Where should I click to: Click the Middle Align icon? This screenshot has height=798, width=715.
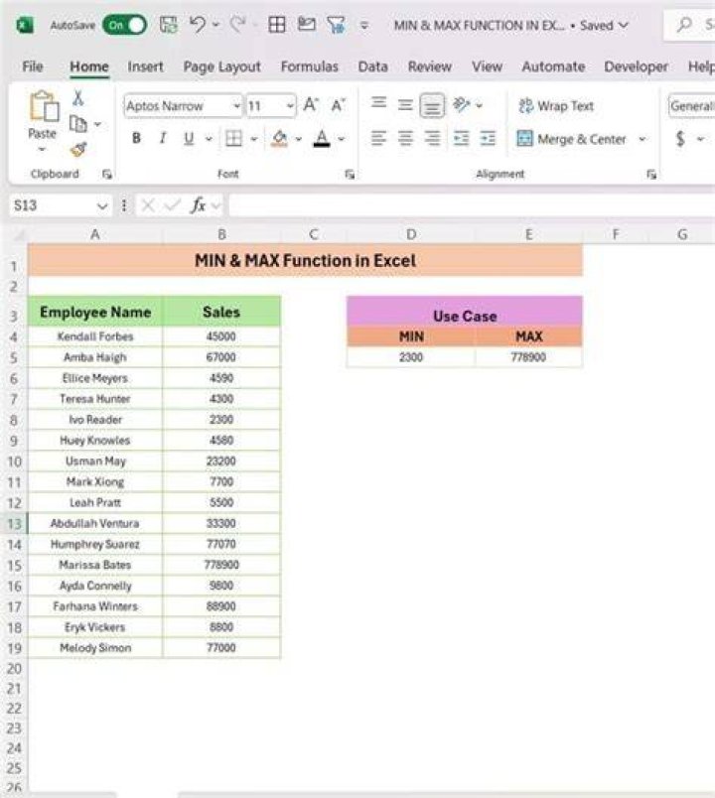click(405, 105)
